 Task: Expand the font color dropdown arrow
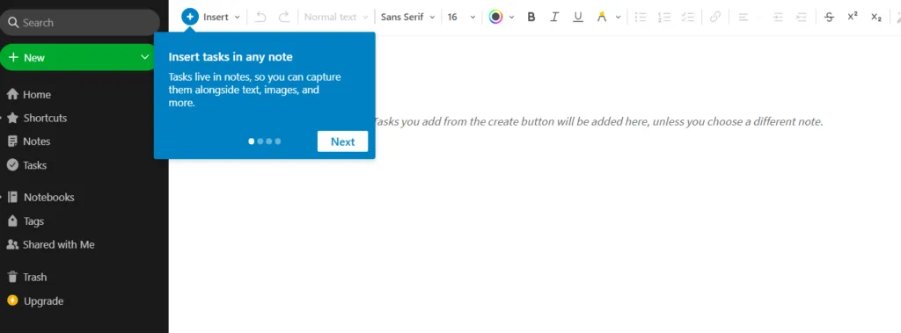point(511,18)
